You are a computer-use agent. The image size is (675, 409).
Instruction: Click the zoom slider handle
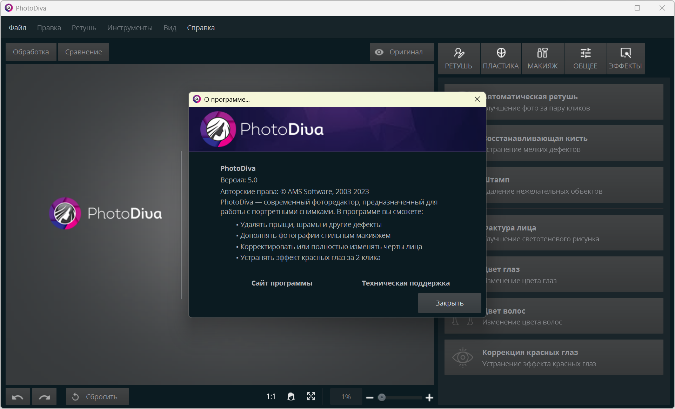[x=382, y=397]
